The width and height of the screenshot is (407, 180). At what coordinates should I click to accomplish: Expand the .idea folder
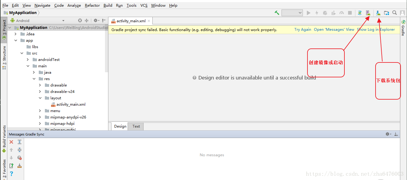[16, 34]
